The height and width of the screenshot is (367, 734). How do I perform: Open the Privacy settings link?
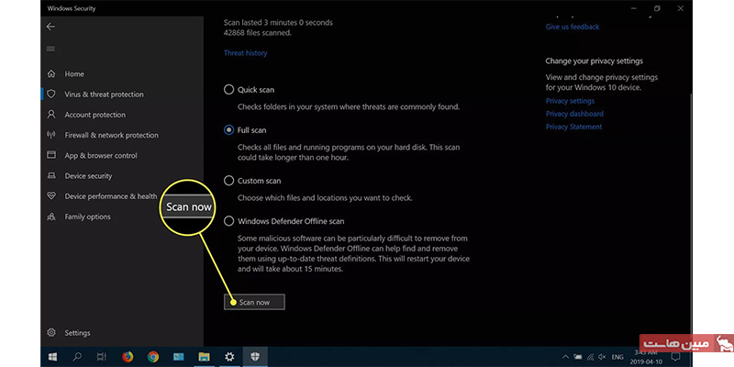click(570, 101)
